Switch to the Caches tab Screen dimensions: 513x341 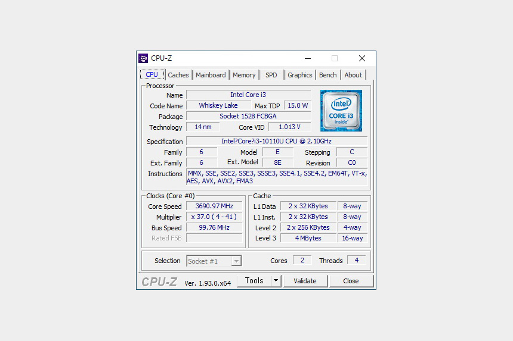click(178, 75)
